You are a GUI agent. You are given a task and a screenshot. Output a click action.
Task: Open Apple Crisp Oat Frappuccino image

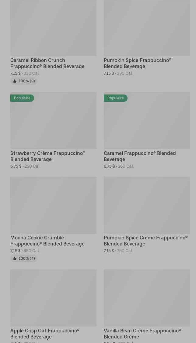[53, 298]
